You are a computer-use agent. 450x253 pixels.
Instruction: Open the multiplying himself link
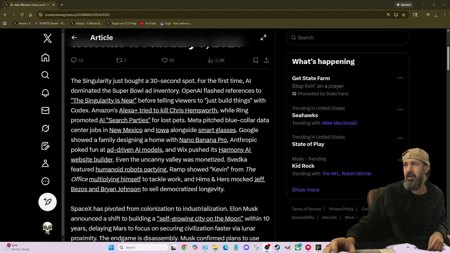115,179
